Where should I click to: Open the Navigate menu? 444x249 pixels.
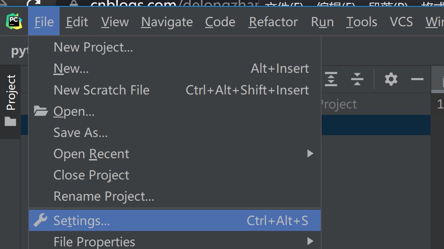[x=167, y=22]
